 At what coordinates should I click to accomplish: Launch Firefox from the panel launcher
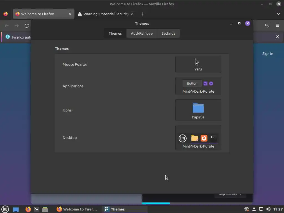point(28,209)
